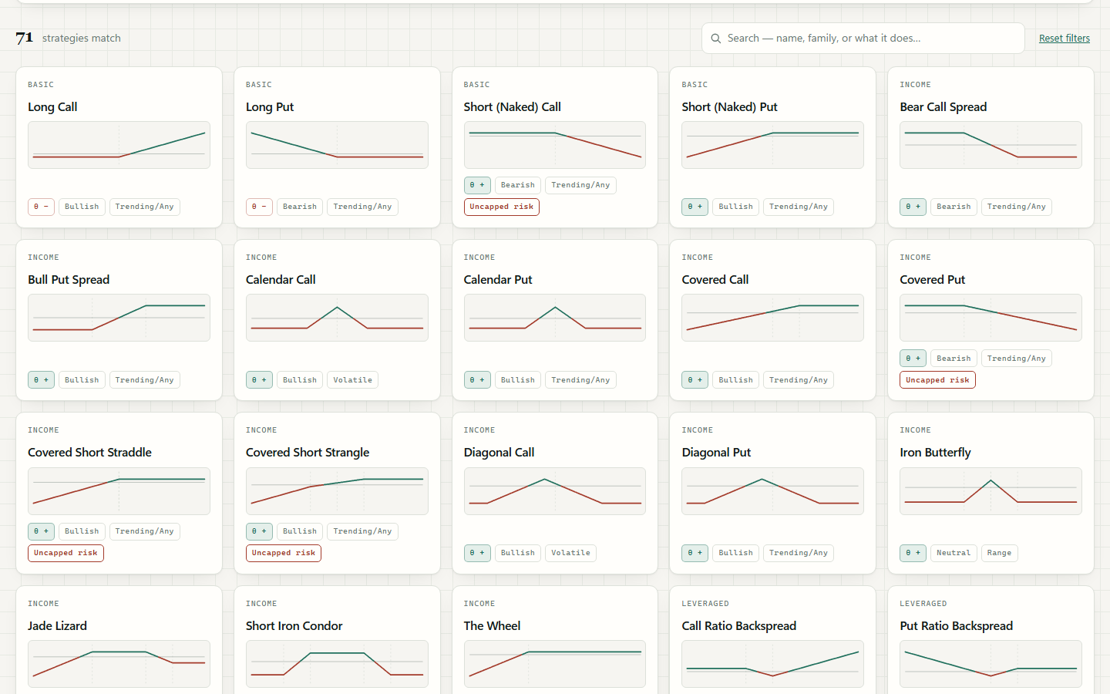
Task: Open the Iron Butterfly card title
Action: (x=935, y=453)
